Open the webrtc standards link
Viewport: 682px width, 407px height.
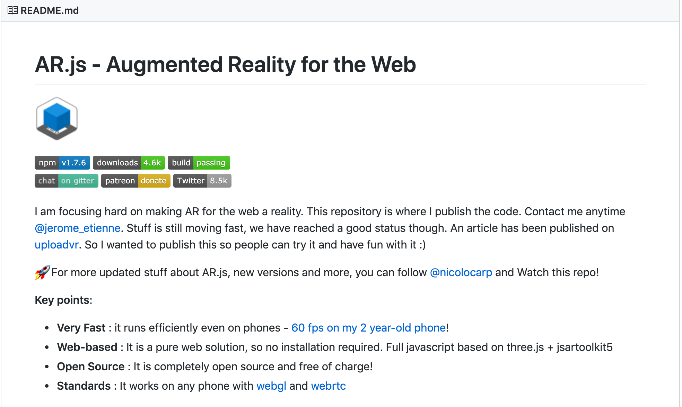coord(328,386)
